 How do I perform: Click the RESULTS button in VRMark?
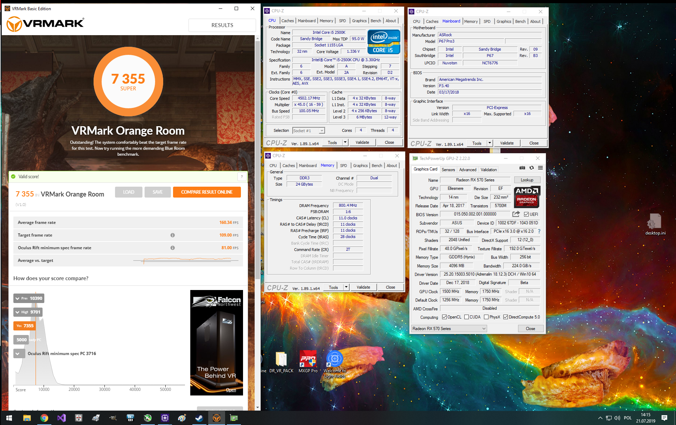coord(222,25)
